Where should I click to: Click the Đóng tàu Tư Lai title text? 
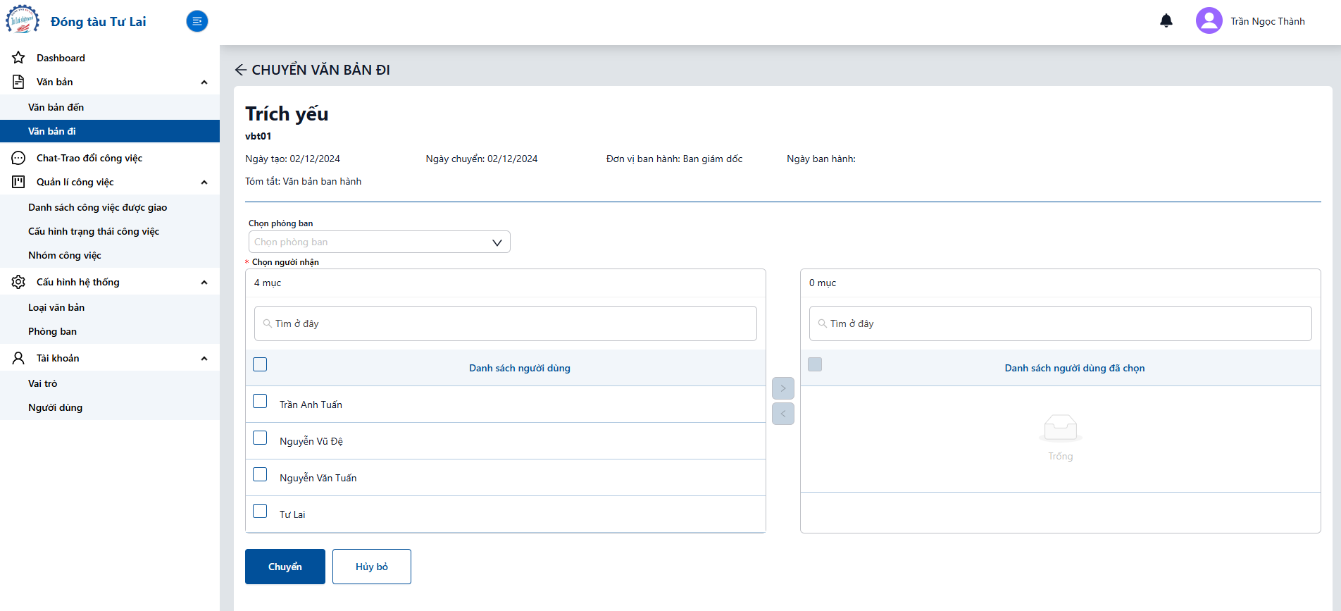coord(99,22)
